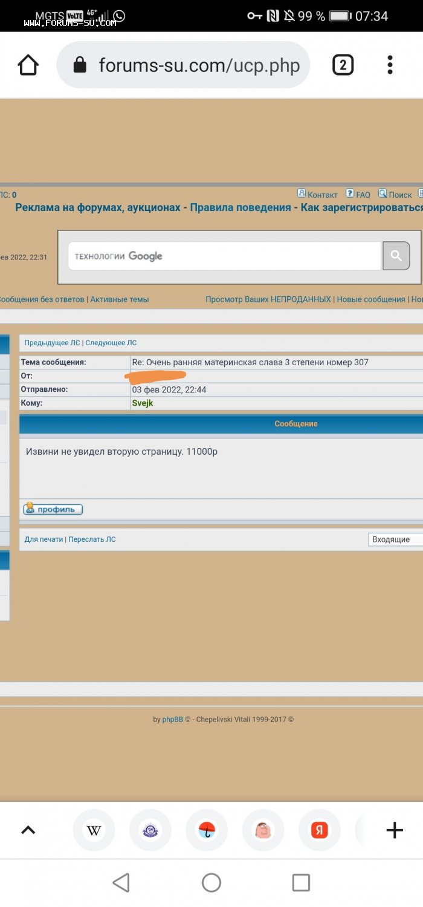The height and width of the screenshot is (907, 423).
Task: Expand the bottom shortcuts panel chevron
Action: [x=28, y=830]
